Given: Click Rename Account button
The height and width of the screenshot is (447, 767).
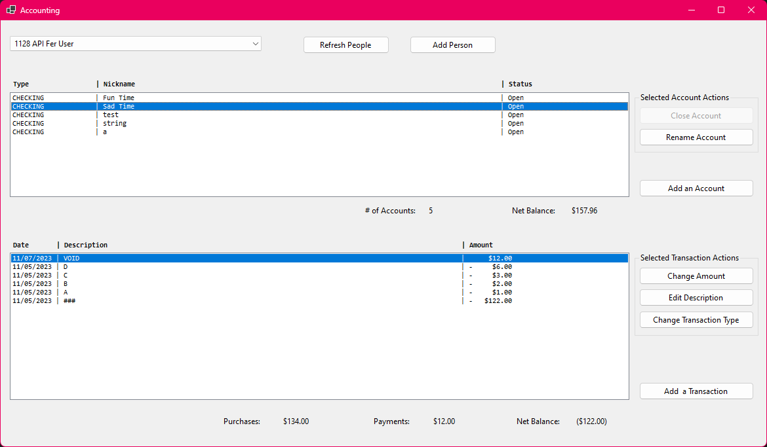Looking at the screenshot, I should click(x=696, y=137).
